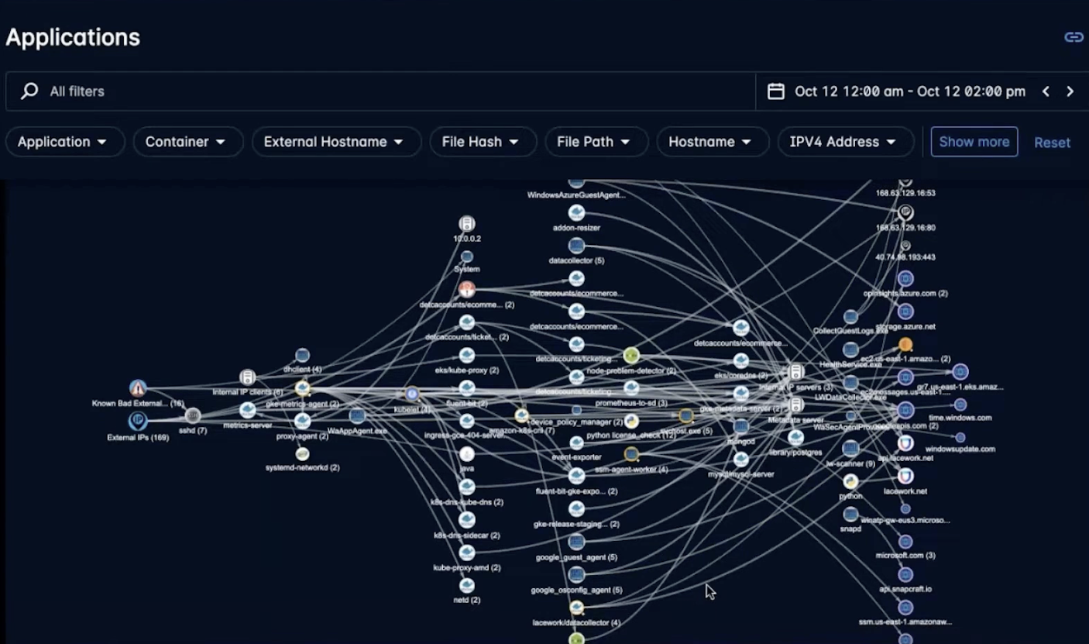Pick the metrics-server node

pos(248,410)
